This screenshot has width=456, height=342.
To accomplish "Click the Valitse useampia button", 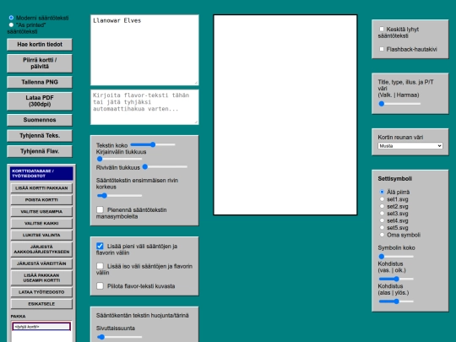I will 41,211.
